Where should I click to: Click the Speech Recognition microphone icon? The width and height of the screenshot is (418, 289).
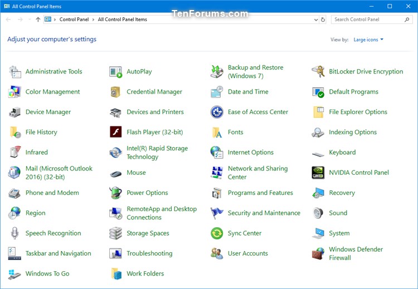click(14, 233)
